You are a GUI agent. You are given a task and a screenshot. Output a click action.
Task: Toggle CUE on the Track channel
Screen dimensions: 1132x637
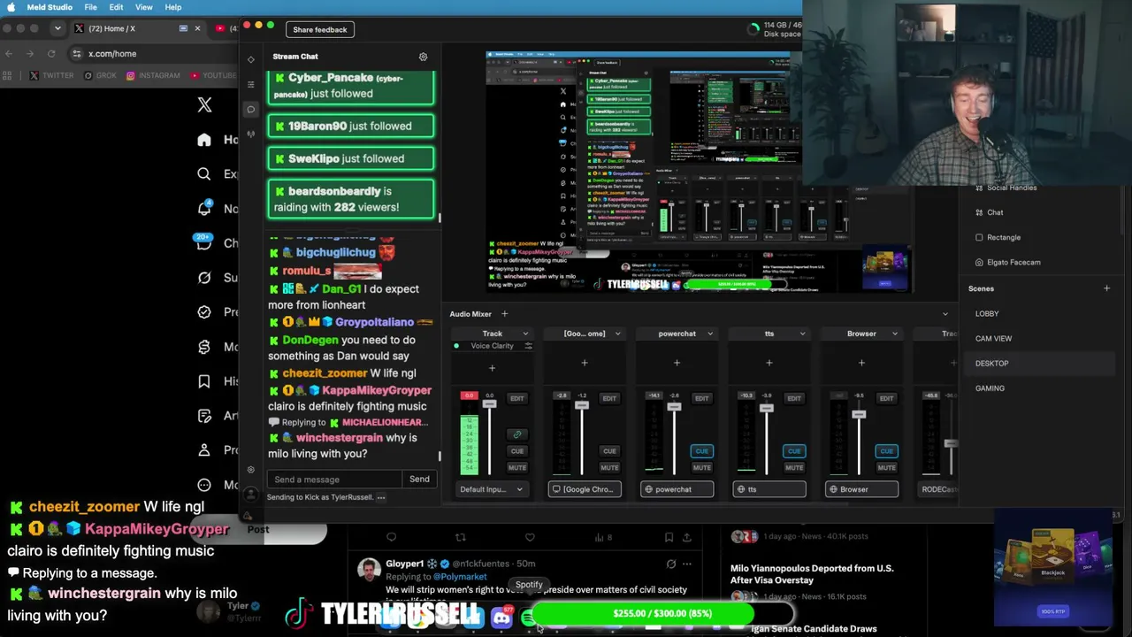point(517,451)
